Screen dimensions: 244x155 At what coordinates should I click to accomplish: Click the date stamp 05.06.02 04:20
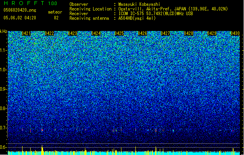(x=20, y=18)
